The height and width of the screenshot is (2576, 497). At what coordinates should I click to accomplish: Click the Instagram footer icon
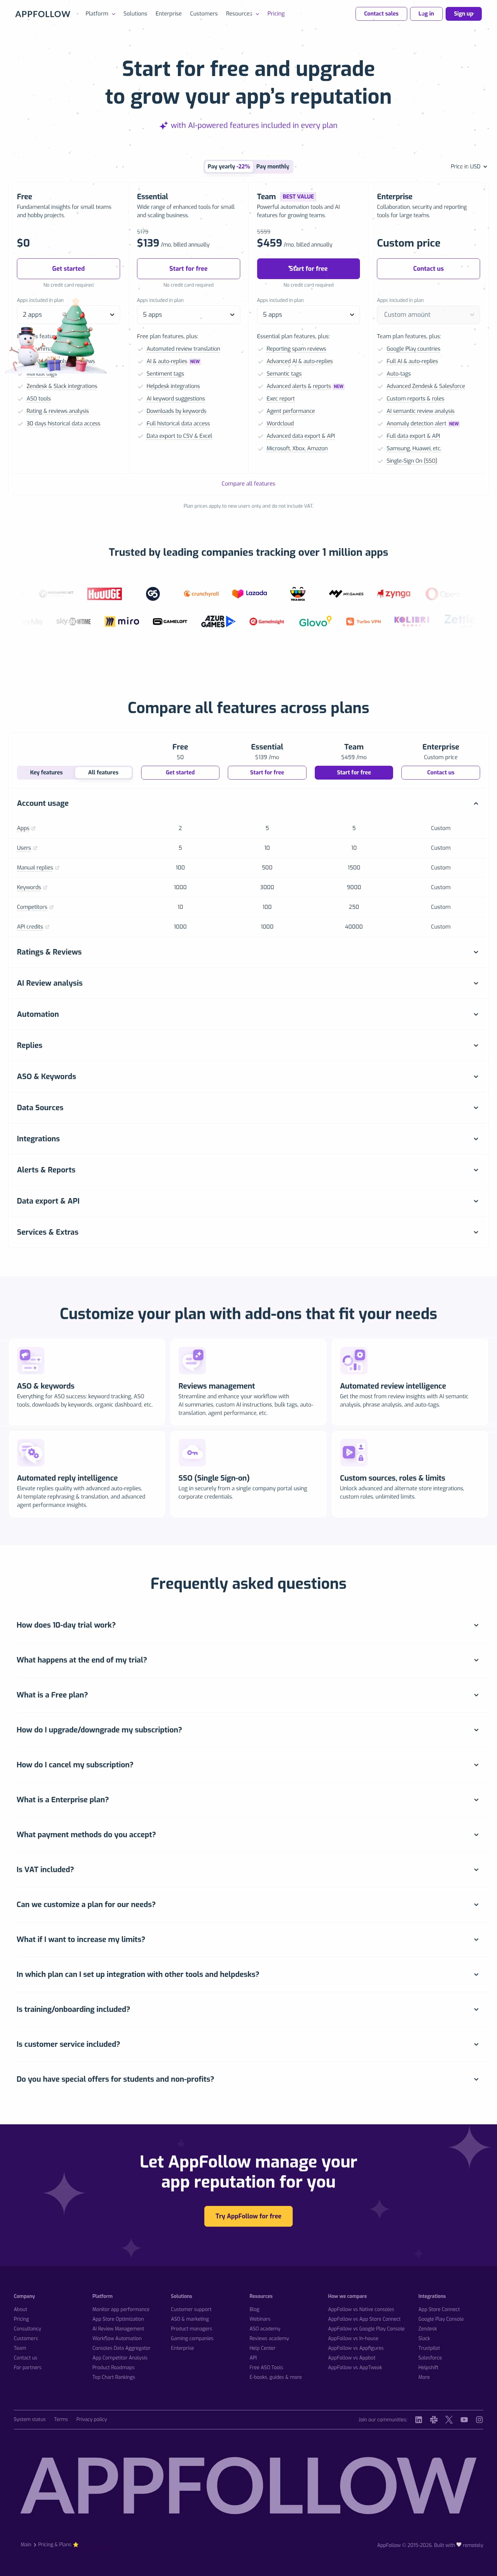[479, 2419]
